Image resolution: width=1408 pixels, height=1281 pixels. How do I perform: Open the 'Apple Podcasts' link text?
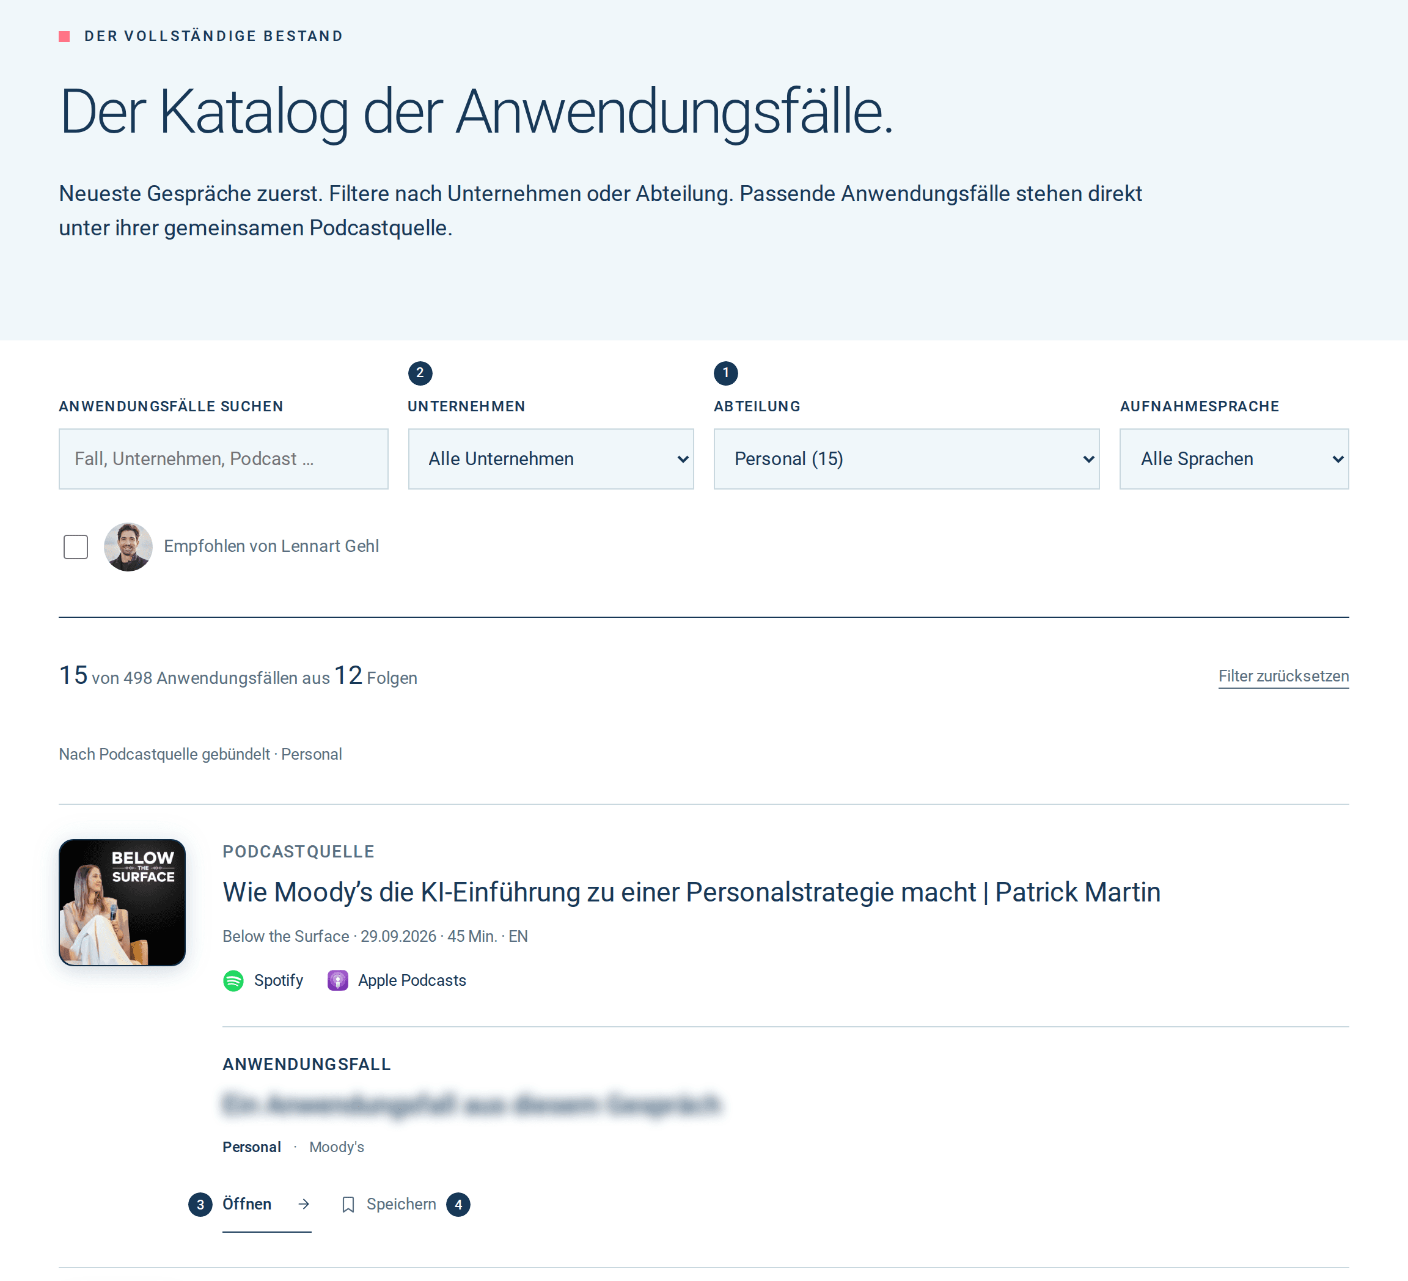(x=412, y=981)
